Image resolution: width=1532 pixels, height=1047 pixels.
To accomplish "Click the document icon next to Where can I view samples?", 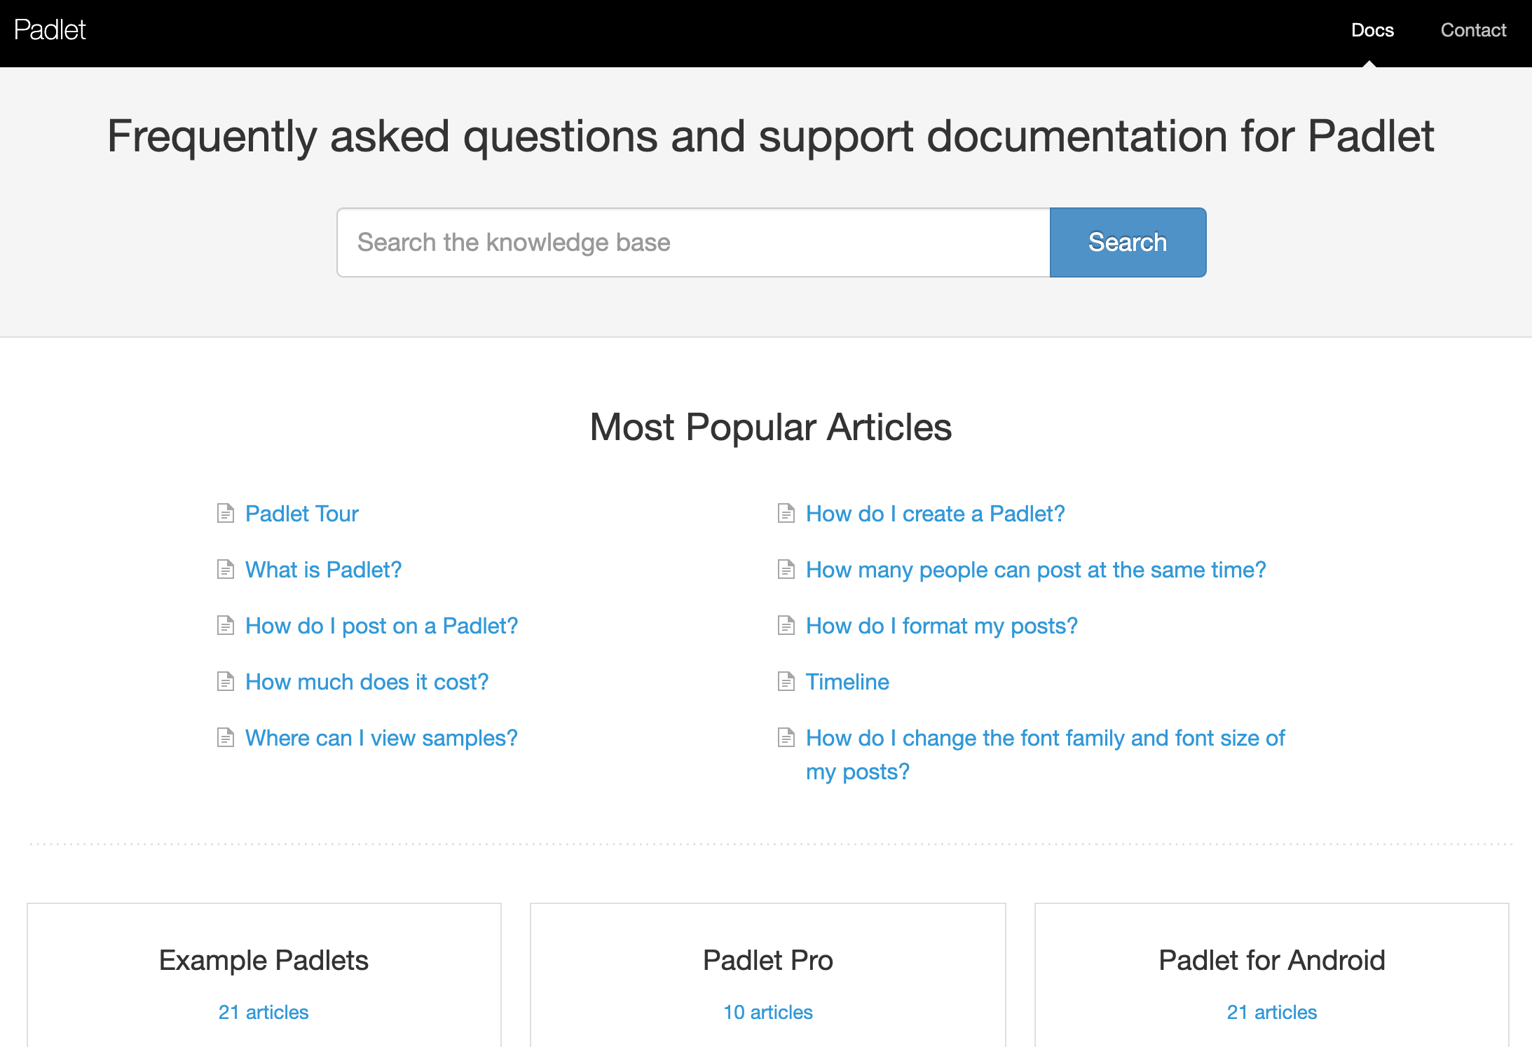I will (x=225, y=738).
